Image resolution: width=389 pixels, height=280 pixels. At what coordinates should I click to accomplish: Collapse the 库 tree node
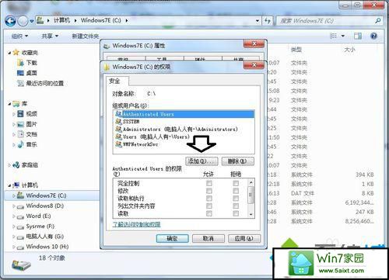(9, 104)
